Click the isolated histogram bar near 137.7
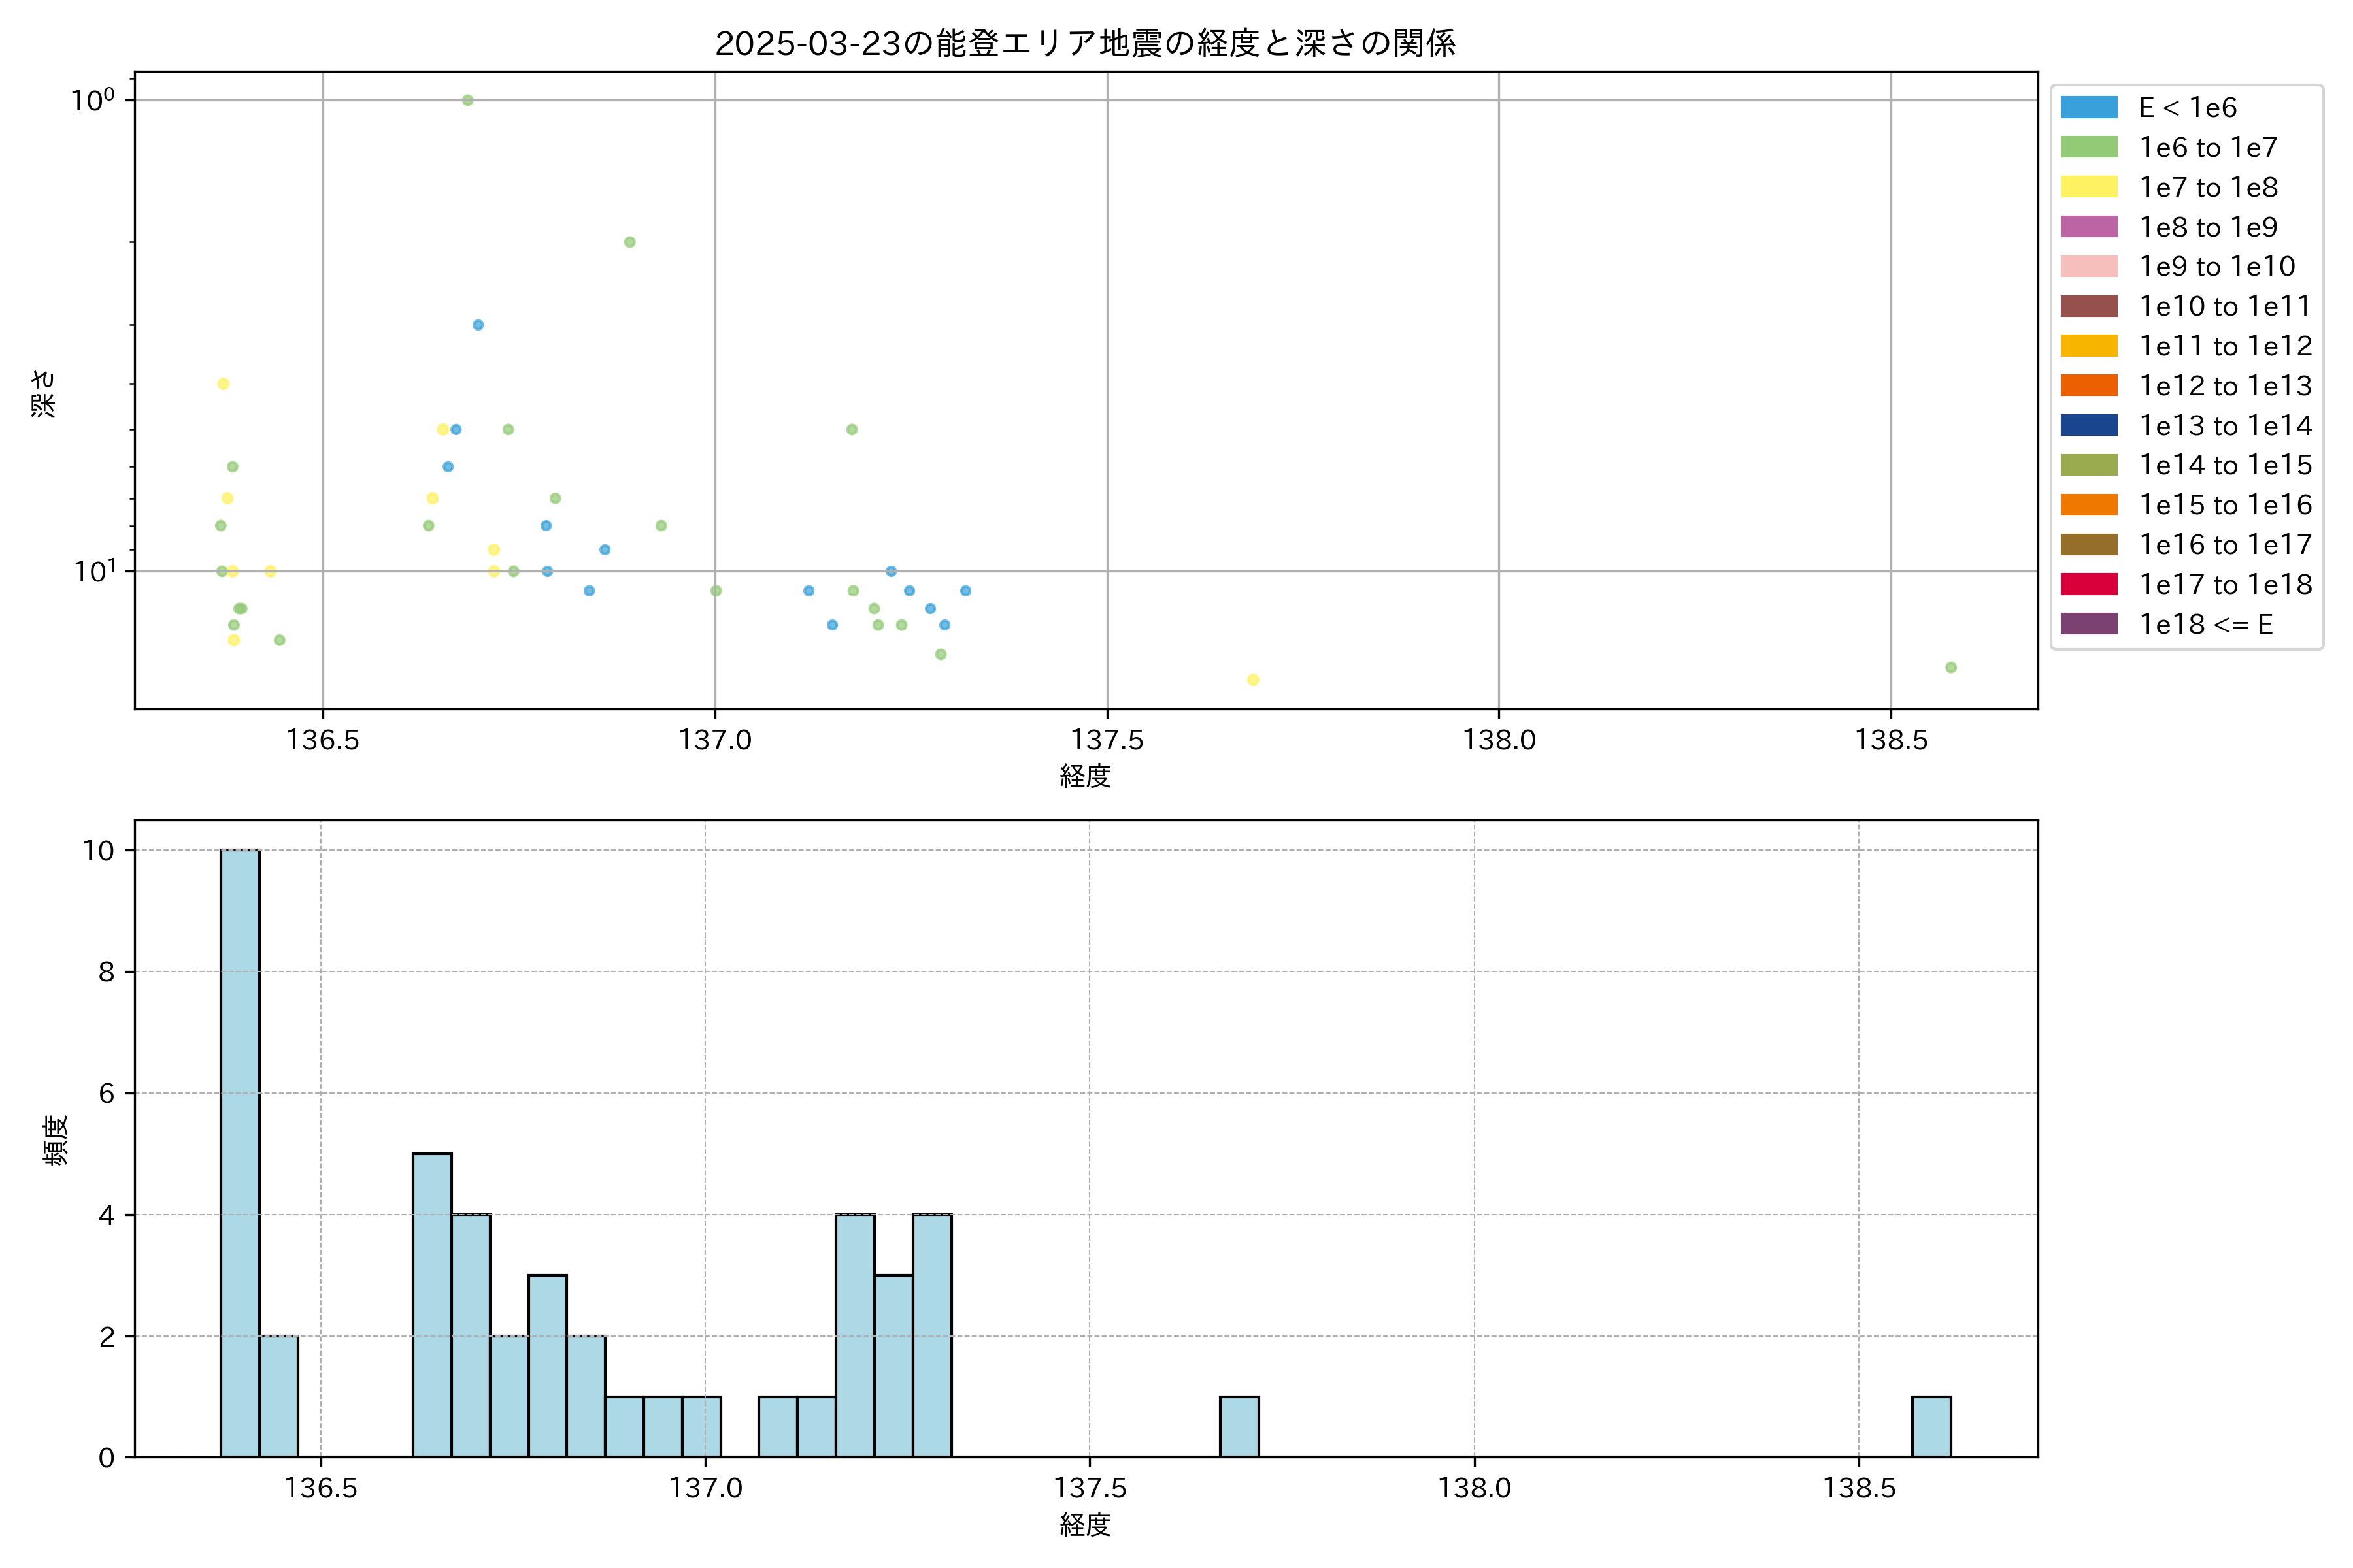Image resolution: width=2353 pixels, height=1568 pixels. (x=1239, y=1427)
